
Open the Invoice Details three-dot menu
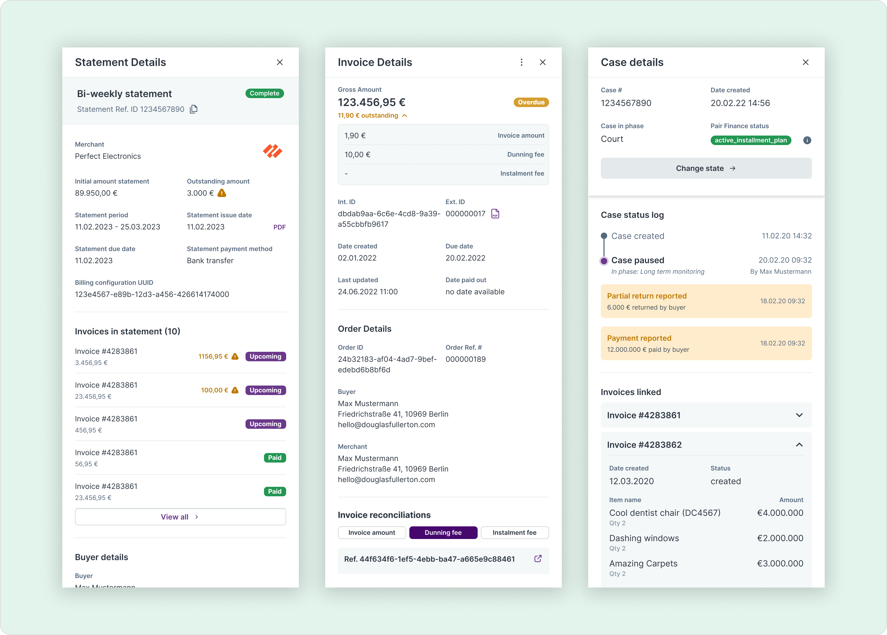click(521, 62)
